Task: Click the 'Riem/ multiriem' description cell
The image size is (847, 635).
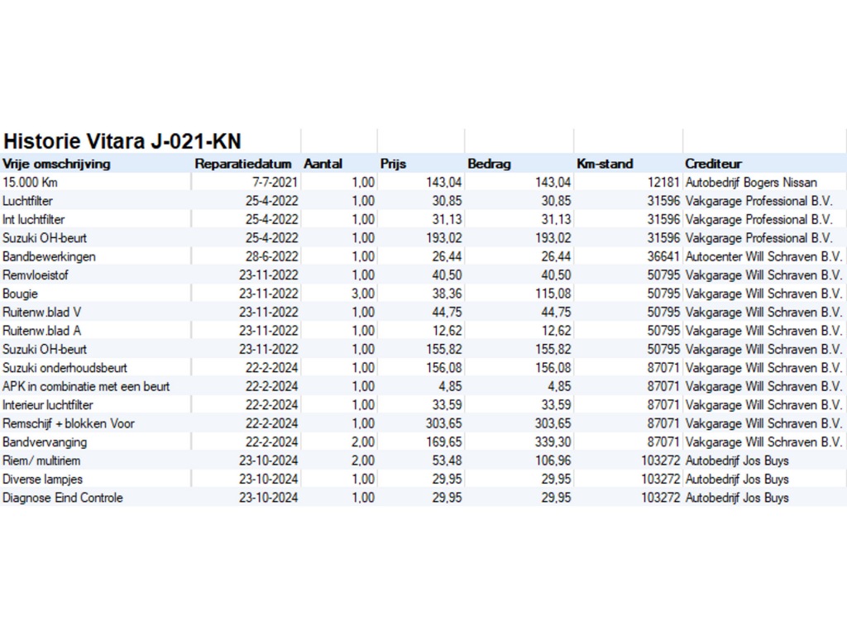Action: tap(41, 461)
